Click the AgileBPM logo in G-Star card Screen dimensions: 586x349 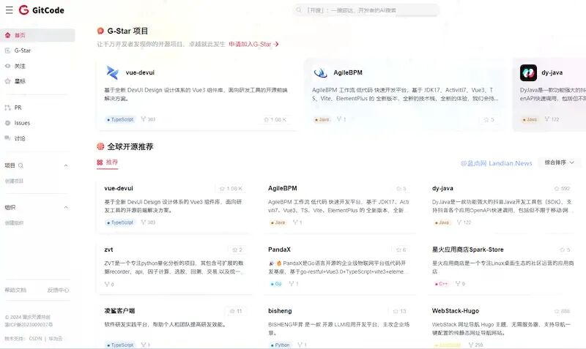pos(320,72)
